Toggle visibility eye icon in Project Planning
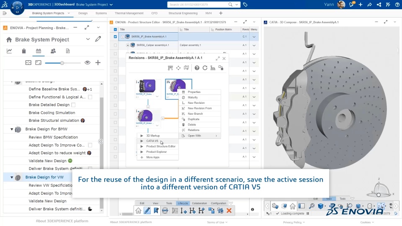Viewport: 402px width, 226px height. pos(88,62)
